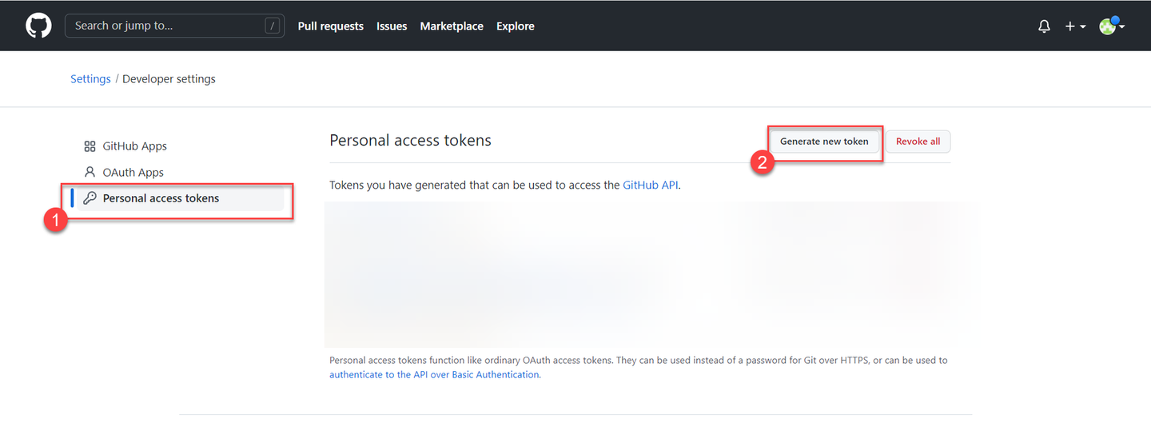Click the Developer settings breadcrumb text
1151x427 pixels.
(x=169, y=79)
